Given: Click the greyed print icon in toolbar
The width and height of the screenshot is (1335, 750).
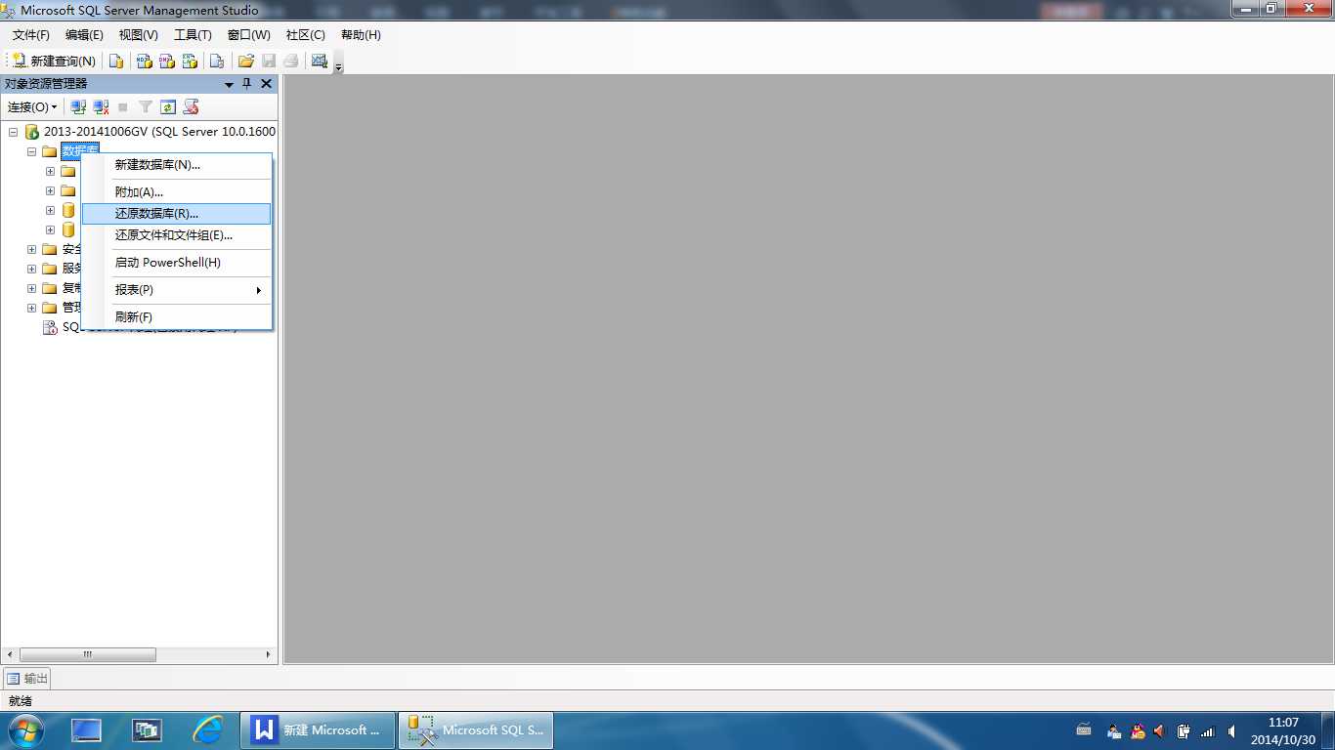Looking at the screenshot, I should click(x=291, y=61).
